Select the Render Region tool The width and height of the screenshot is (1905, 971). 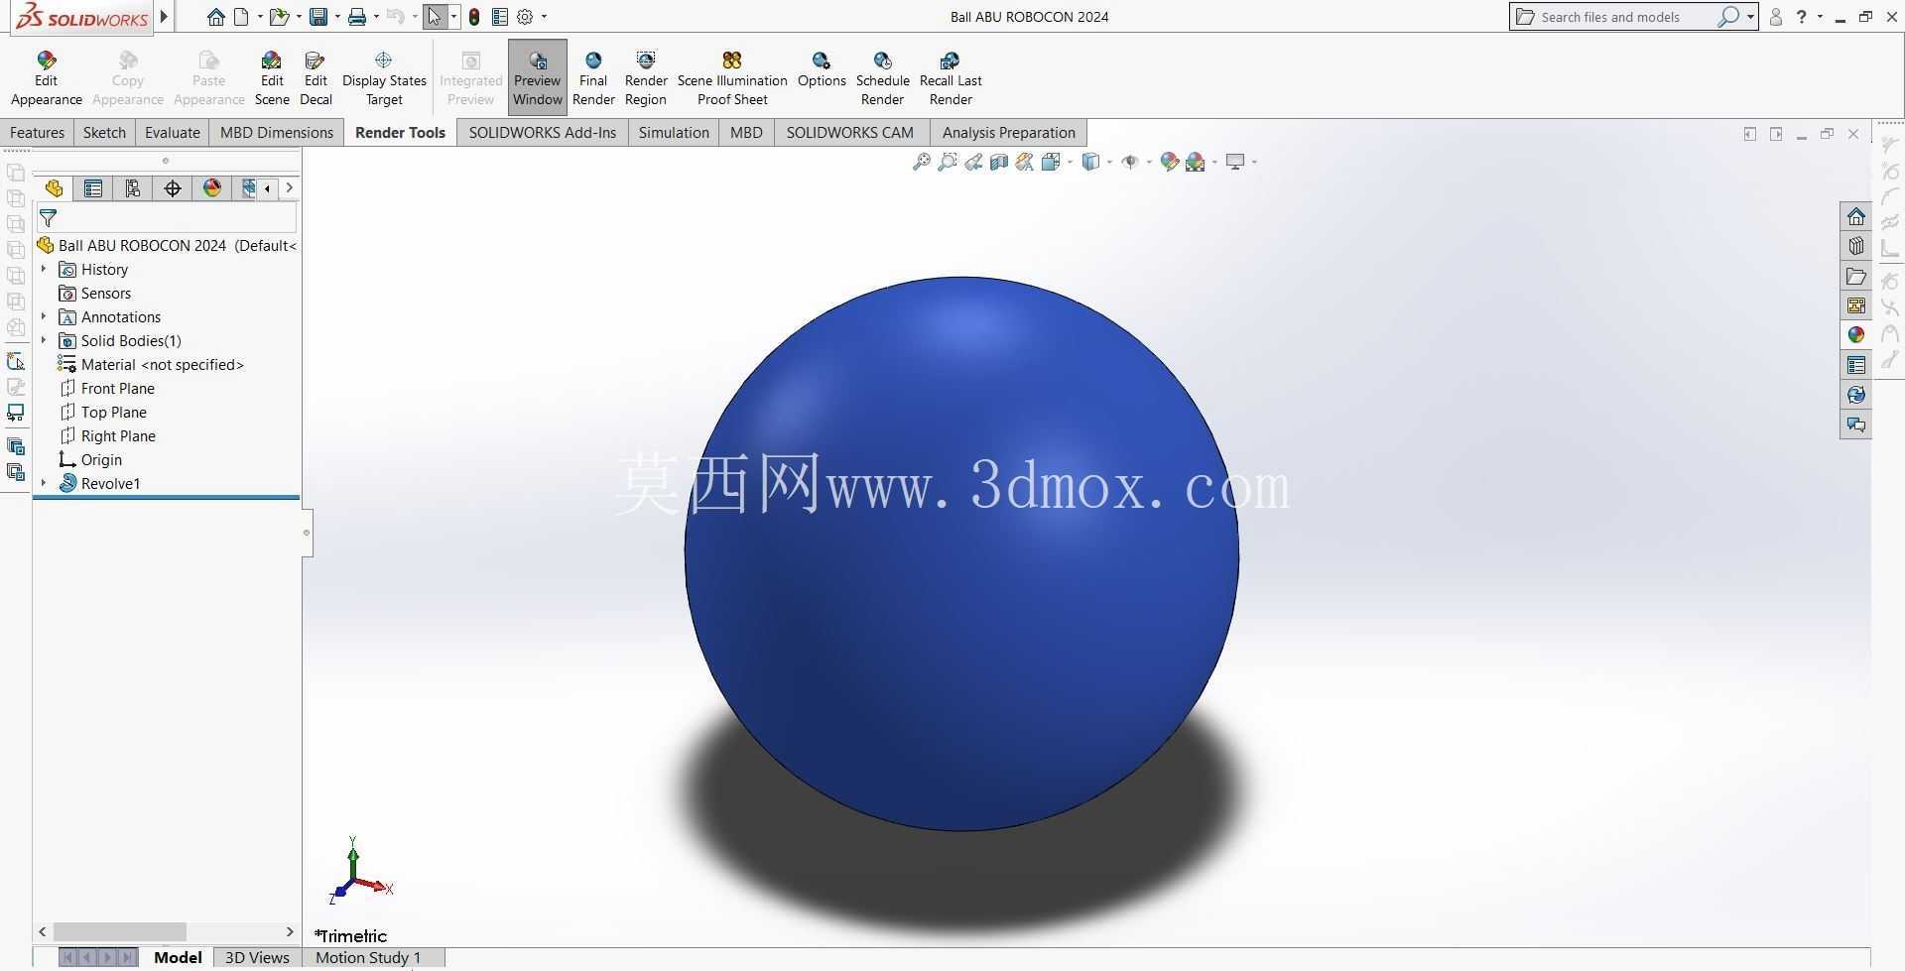tap(646, 78)
